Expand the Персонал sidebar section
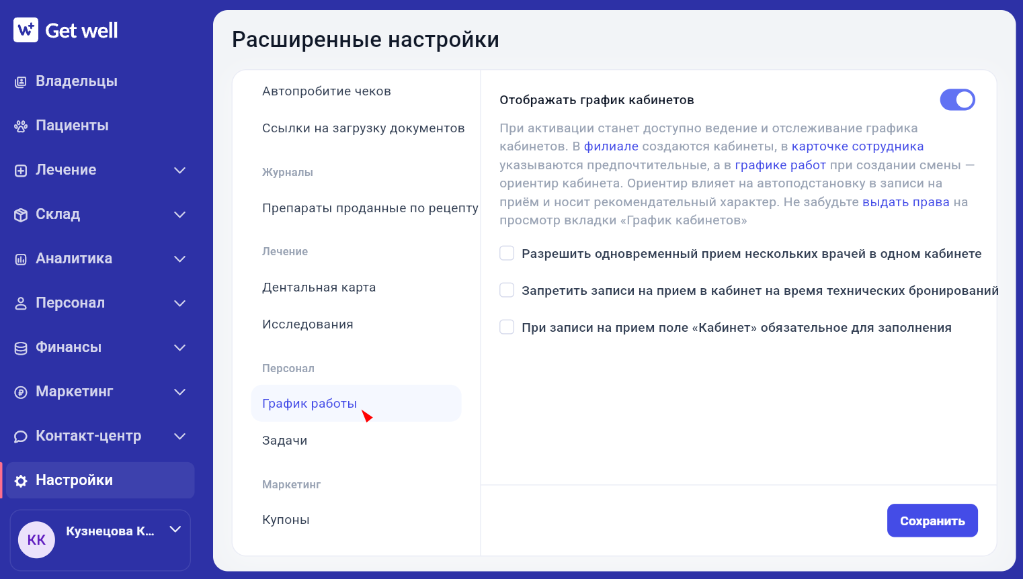The width and height of the screenshot is (1023, 579). (179, 304)
